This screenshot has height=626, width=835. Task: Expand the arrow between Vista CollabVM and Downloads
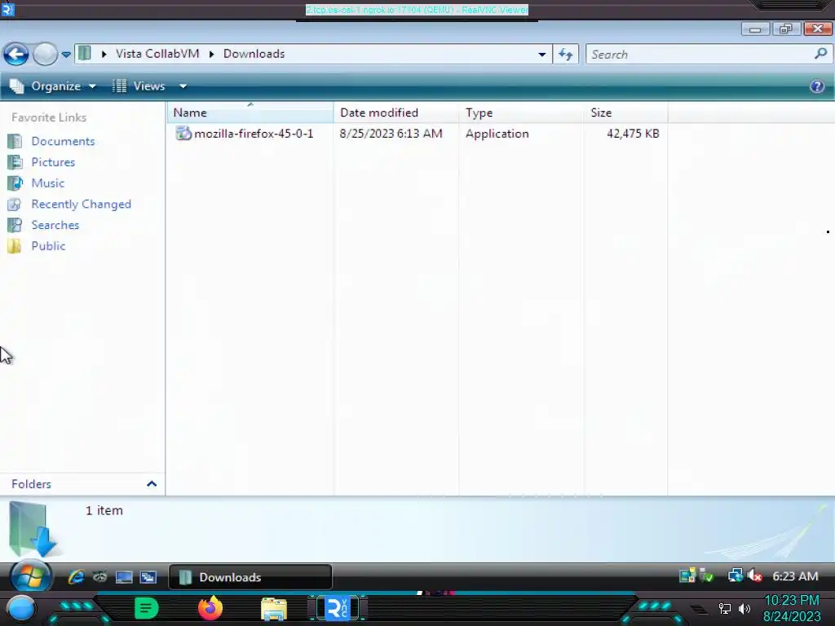pos(211,54)
